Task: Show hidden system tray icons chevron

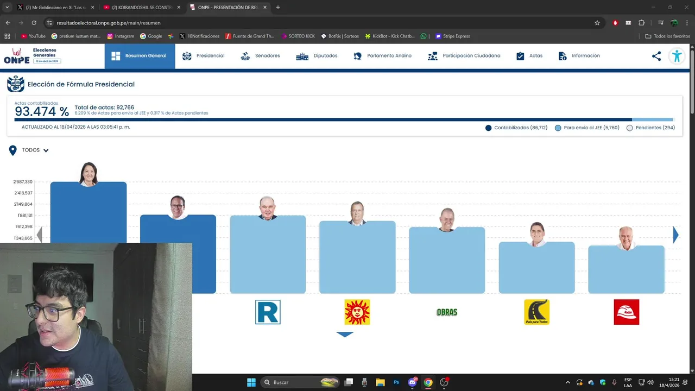Action: [568, 382]
